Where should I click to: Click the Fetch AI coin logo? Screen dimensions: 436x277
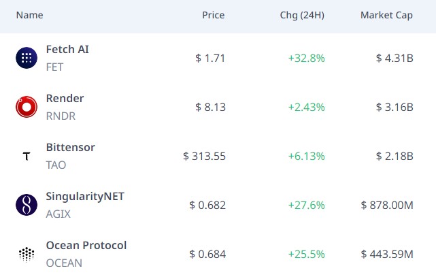click(x=27, y=58)
